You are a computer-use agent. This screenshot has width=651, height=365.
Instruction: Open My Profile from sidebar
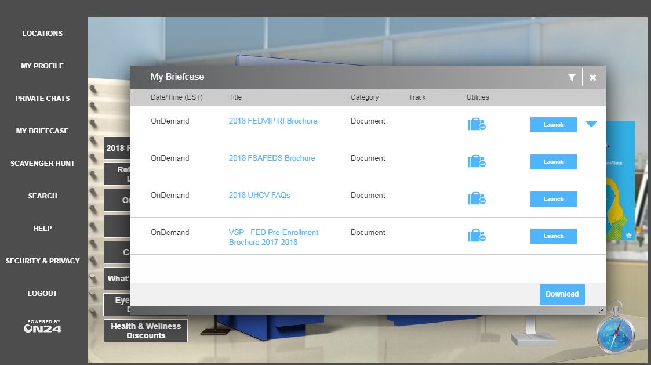pyautogui.click(x=42, y=66)
